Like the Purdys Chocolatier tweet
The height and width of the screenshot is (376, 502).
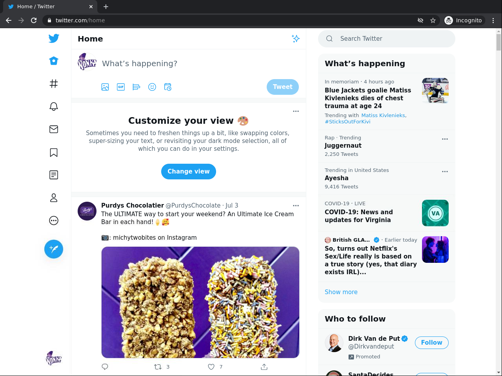[211, 367]
